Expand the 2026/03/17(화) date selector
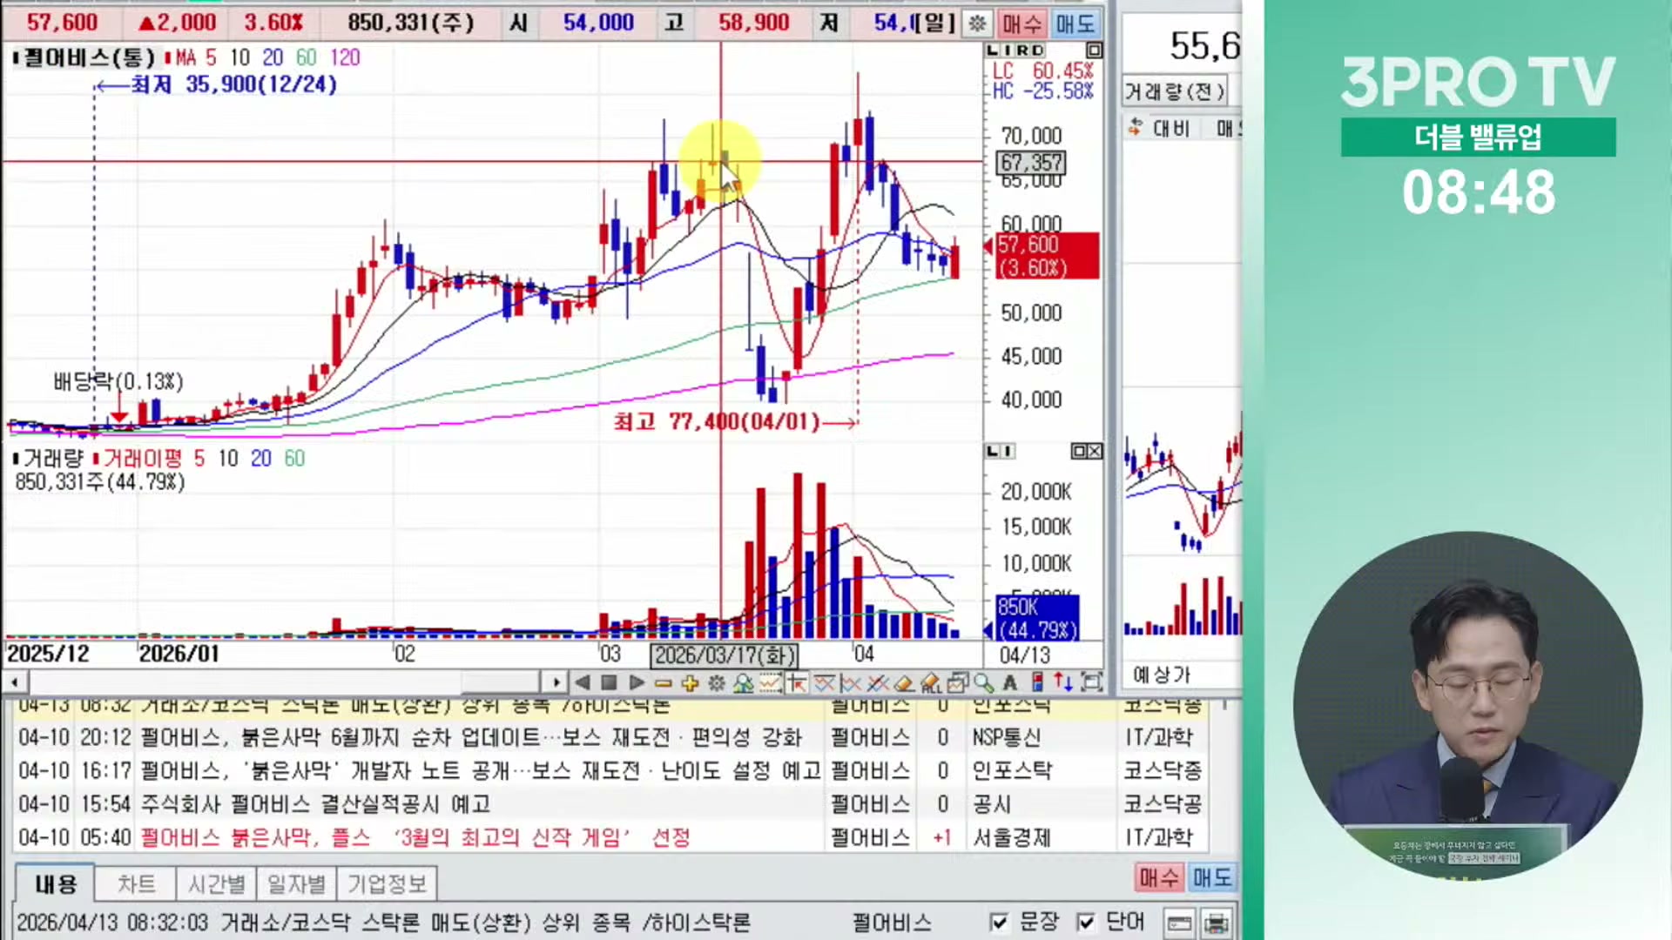 (723, 655)
